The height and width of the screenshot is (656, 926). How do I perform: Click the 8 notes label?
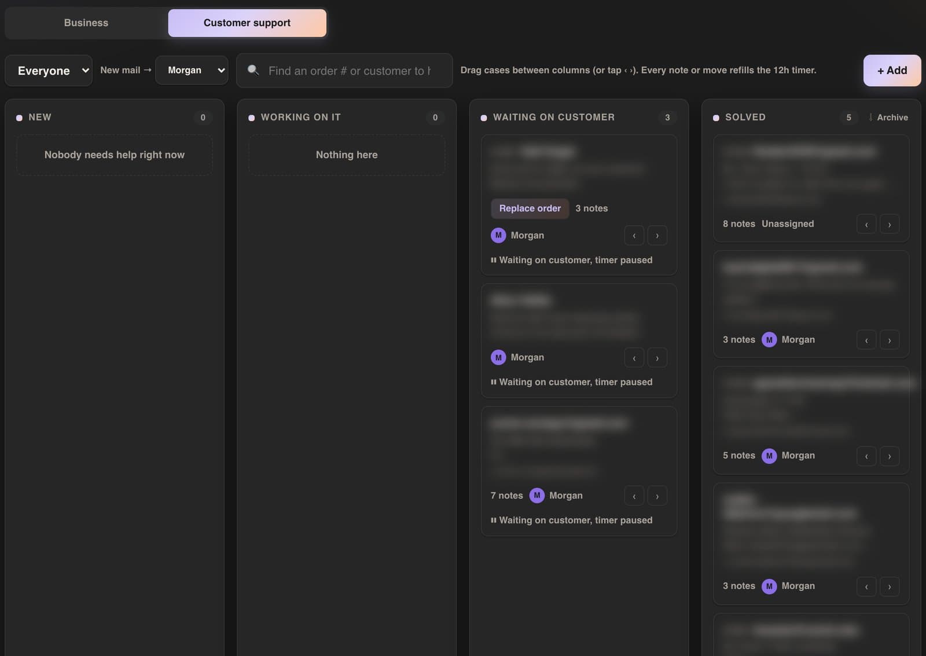pyautogui.click(x=739, y=223)
